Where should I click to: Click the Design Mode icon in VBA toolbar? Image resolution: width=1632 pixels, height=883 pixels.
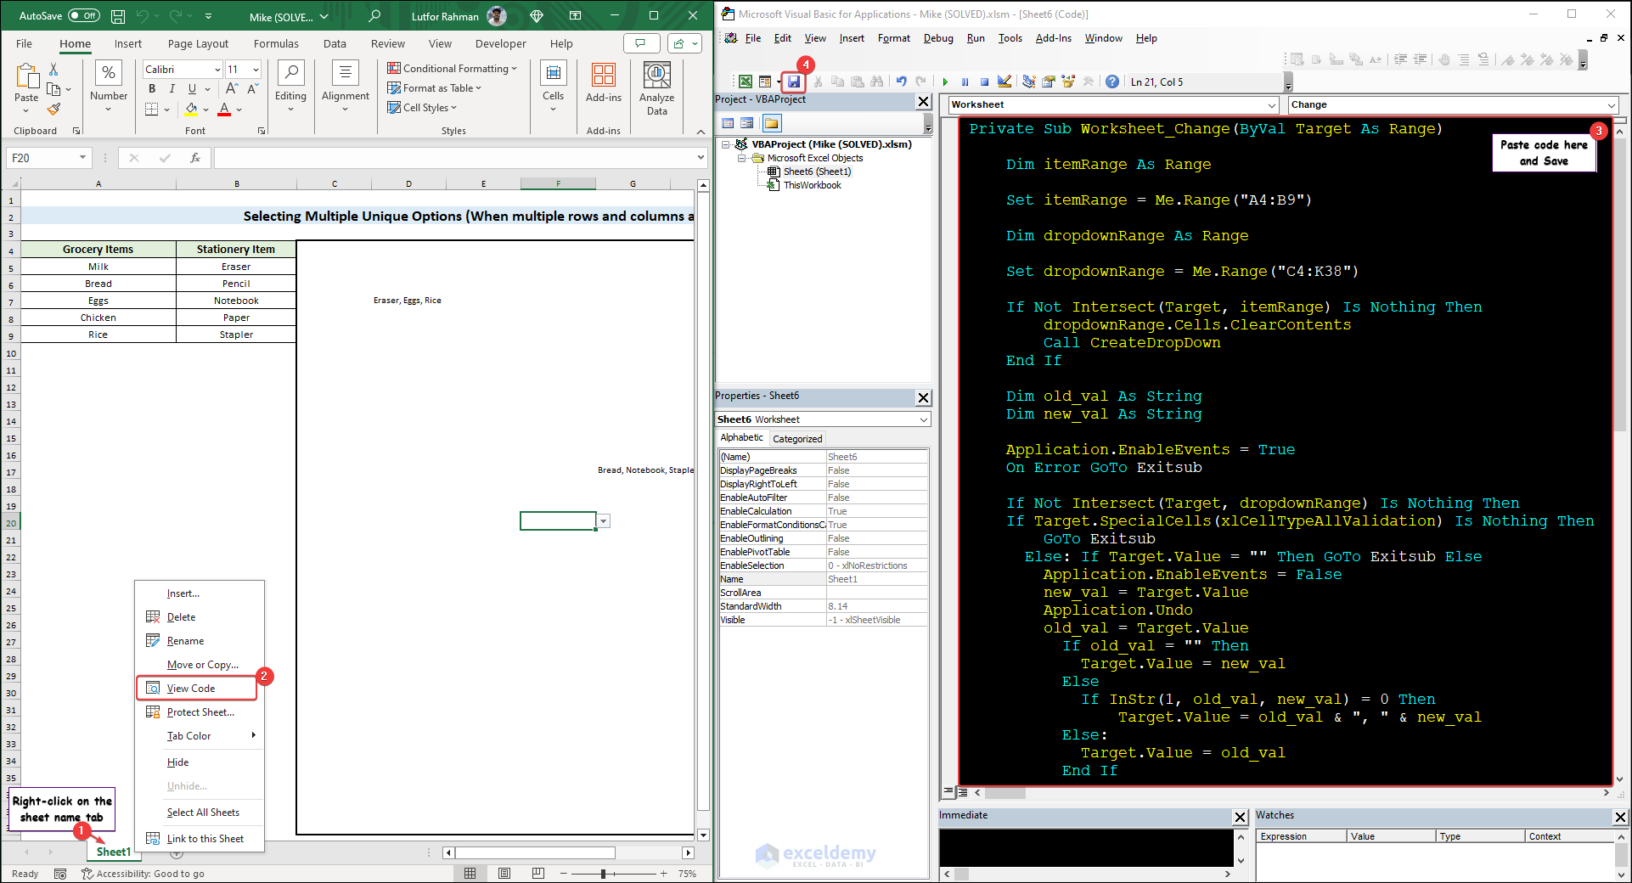1005,82
